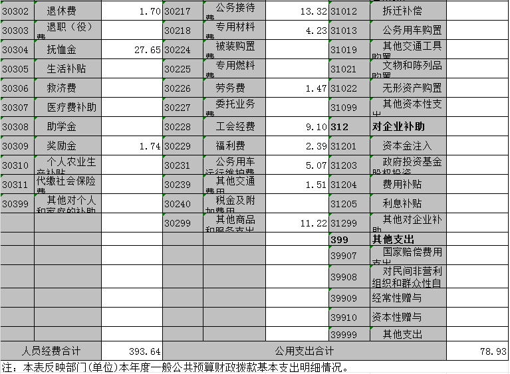Click the 医疗费补助 cell

68,108
